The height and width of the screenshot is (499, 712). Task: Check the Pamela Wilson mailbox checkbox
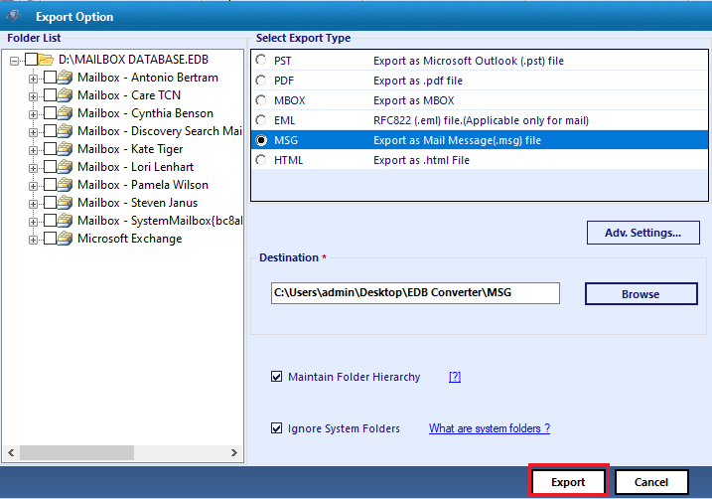coord(50,185)
